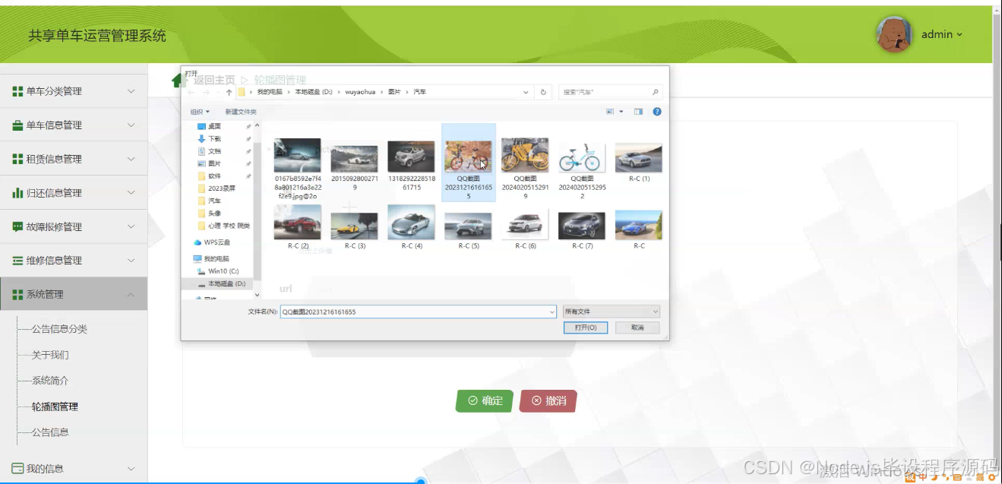The width and height of the screenshot is (1002, 484).
Task: Select the 文档 quick access folder
Action: [x=214, y=151]
